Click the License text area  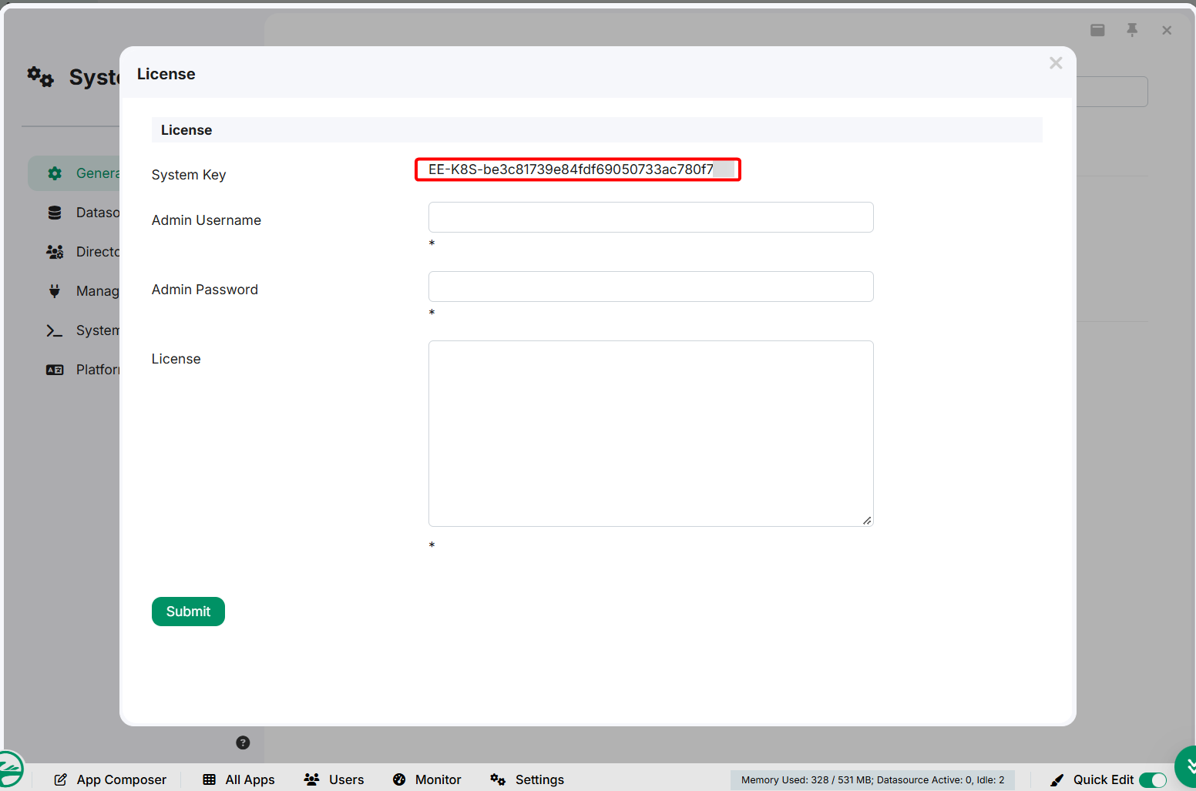[651, 434]
